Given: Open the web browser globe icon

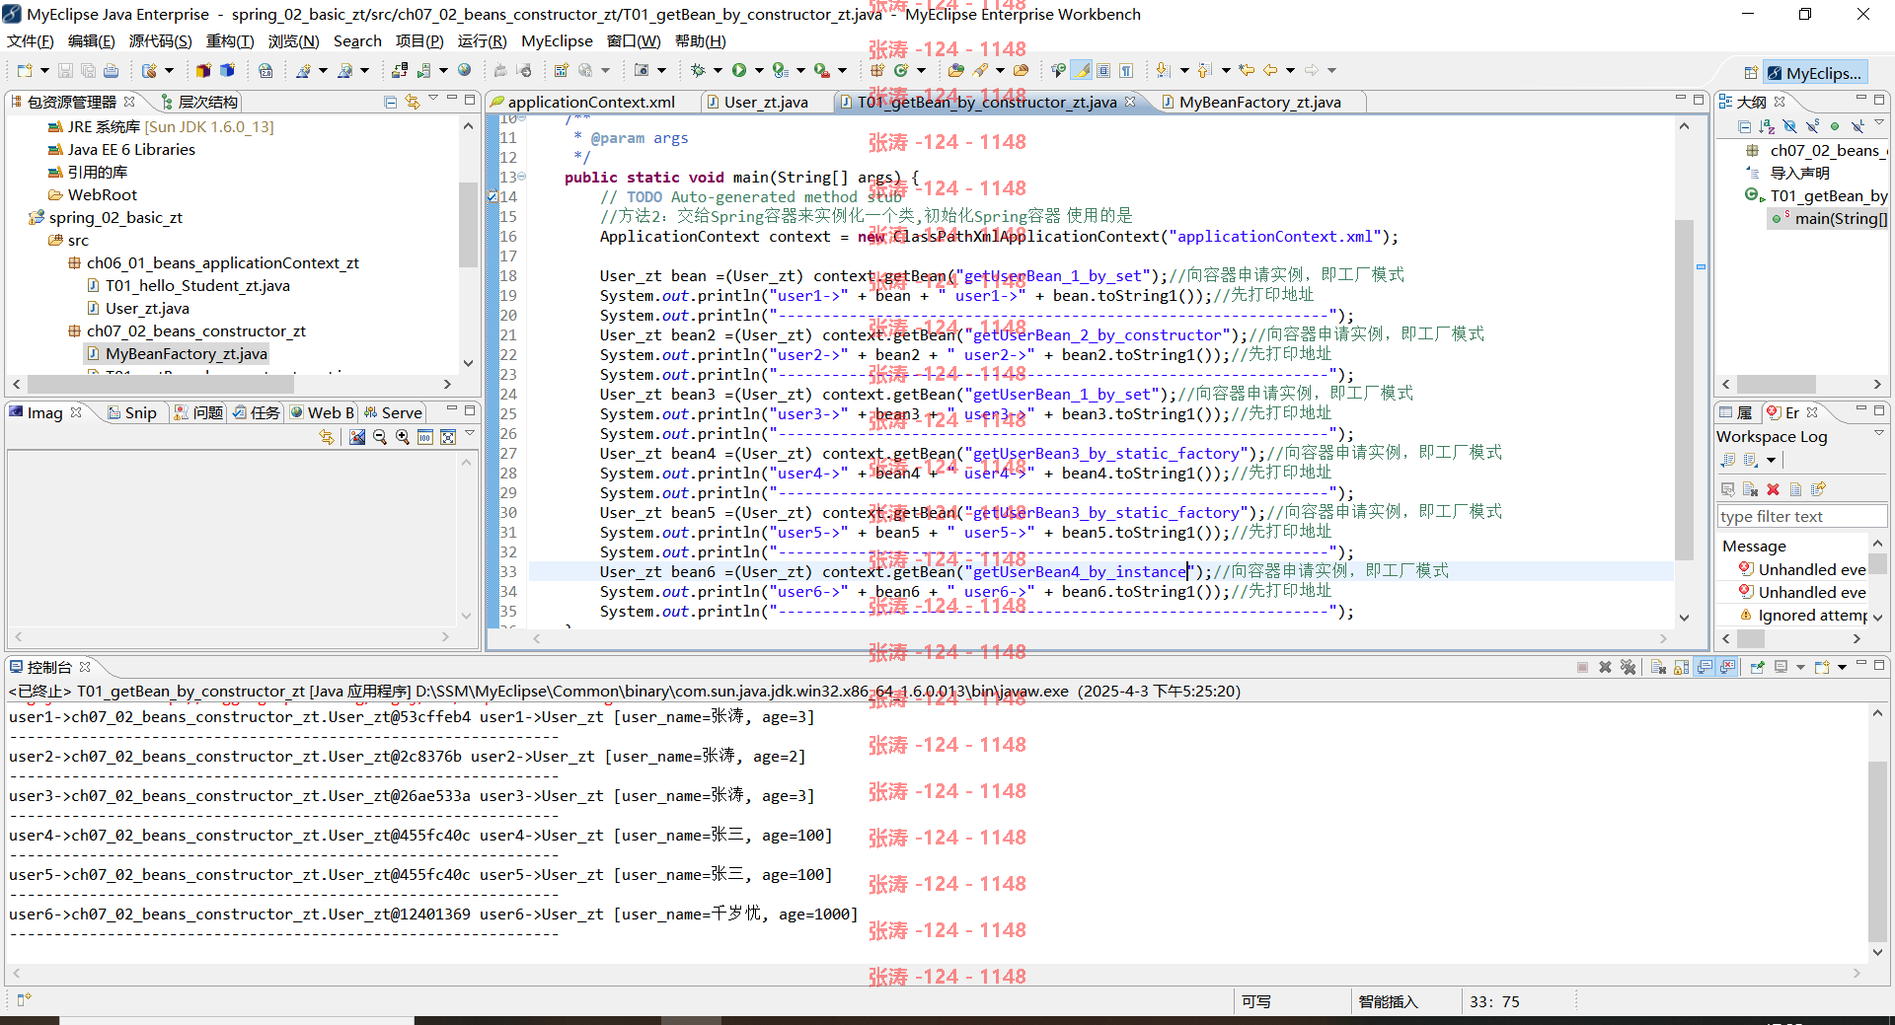Looking at the screenshot, I should coord(464,70).
